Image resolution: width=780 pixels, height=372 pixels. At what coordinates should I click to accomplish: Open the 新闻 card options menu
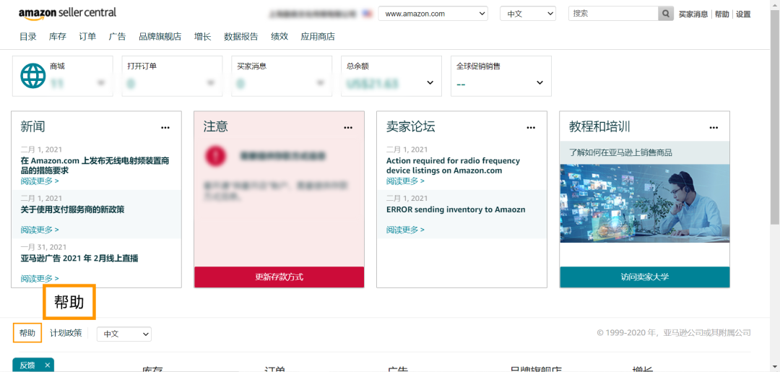[x=165, y=128]
